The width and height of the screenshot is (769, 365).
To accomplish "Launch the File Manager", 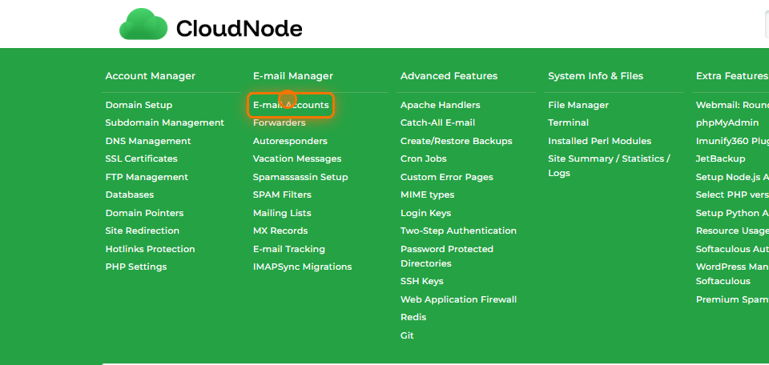I will 578,105.
